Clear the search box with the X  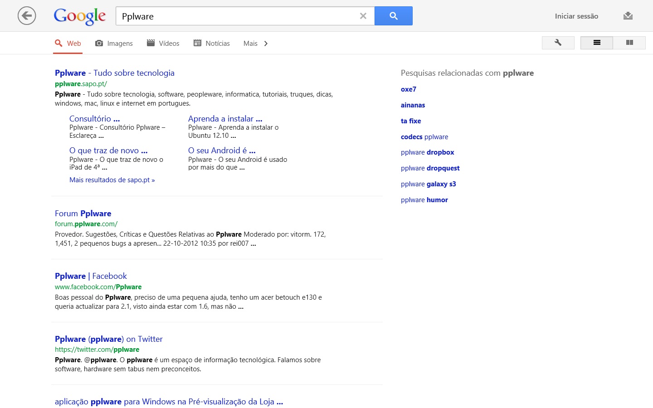(363, 16)
